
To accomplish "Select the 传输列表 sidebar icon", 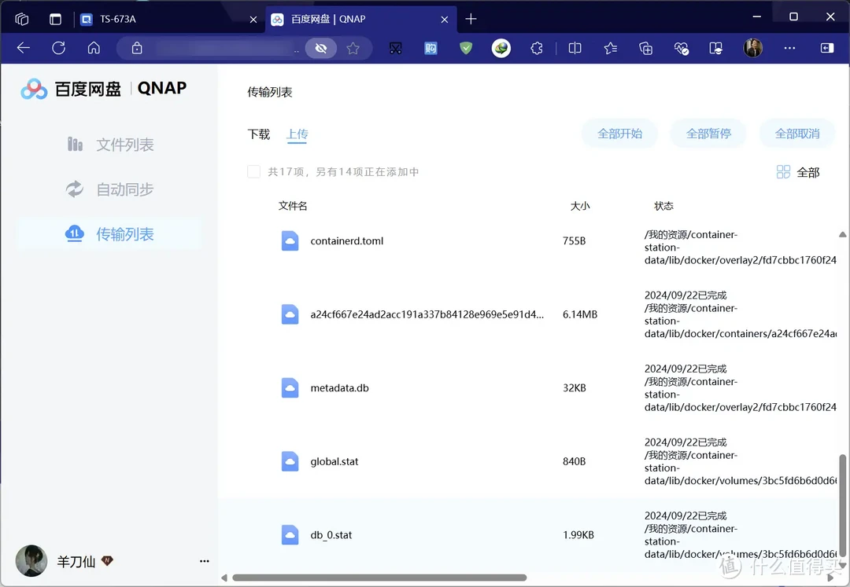I will tap(74, 233).
